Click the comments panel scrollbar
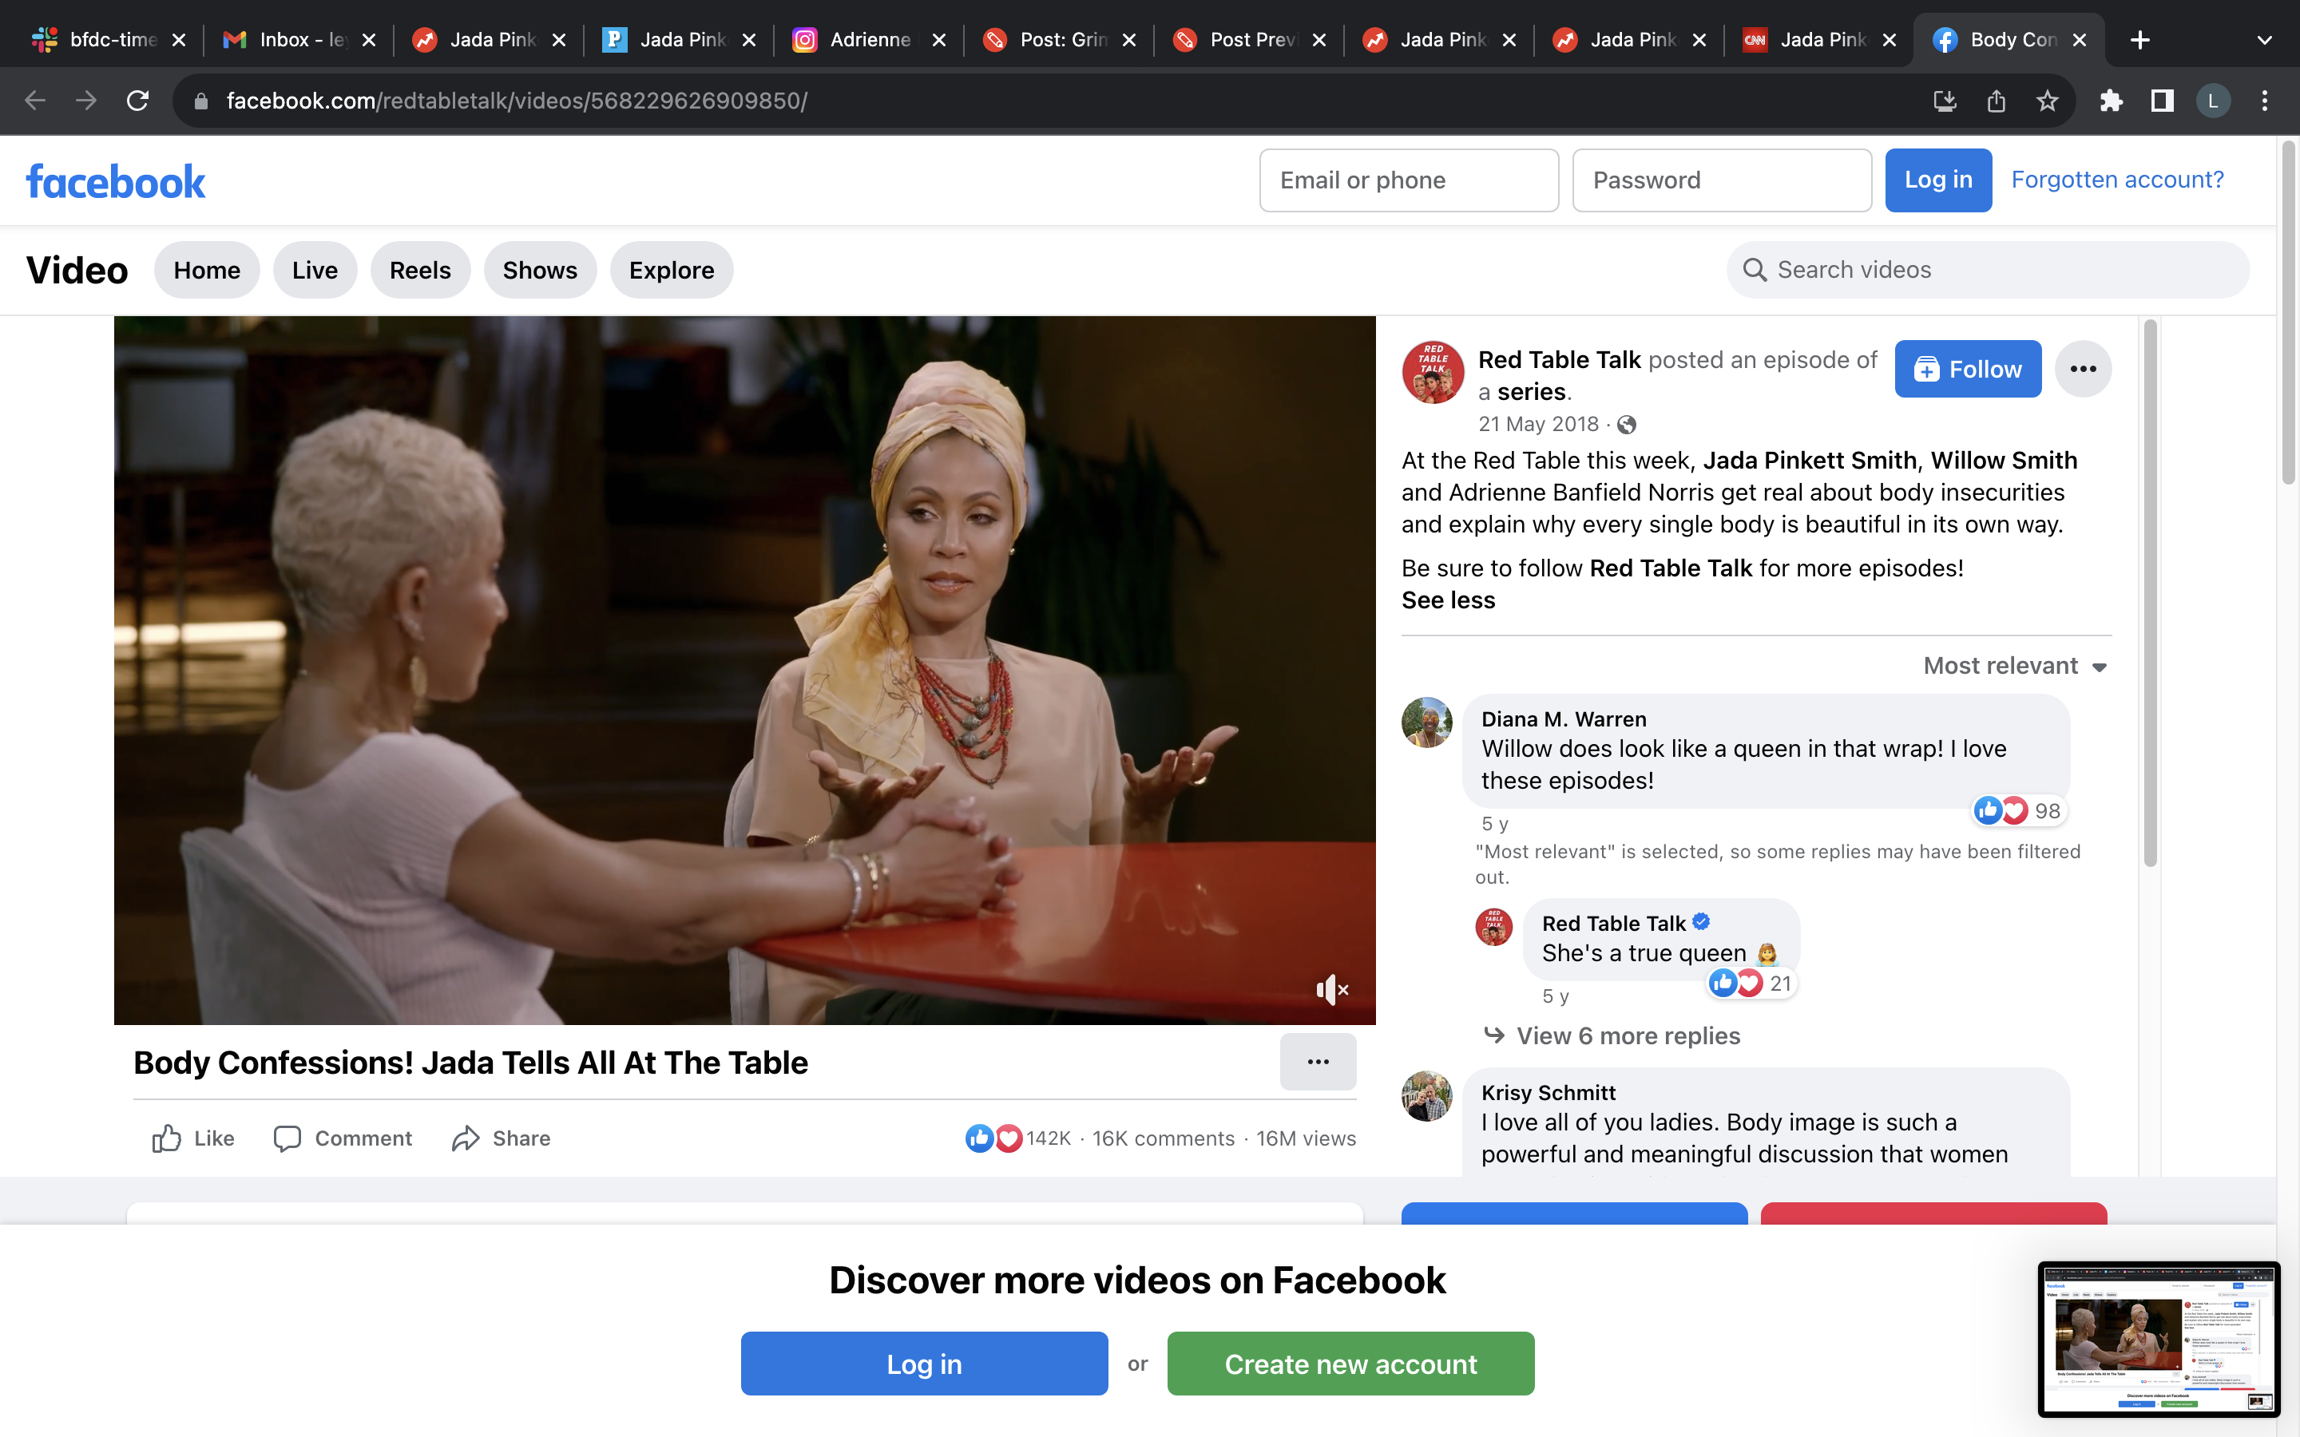The image size is (2300, 1437). tap(2150, 593)
